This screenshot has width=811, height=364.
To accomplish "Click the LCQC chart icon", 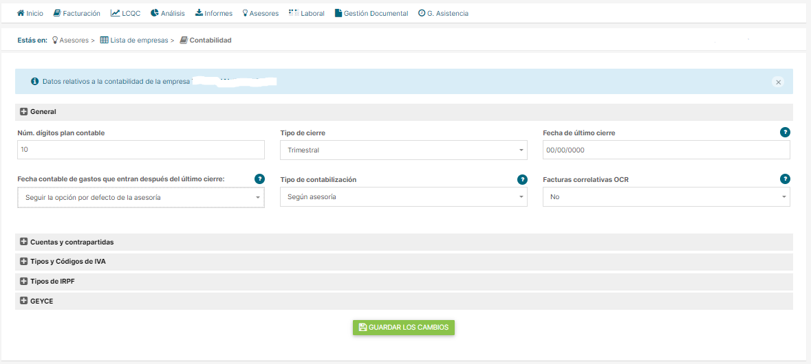I will point(116,13).
